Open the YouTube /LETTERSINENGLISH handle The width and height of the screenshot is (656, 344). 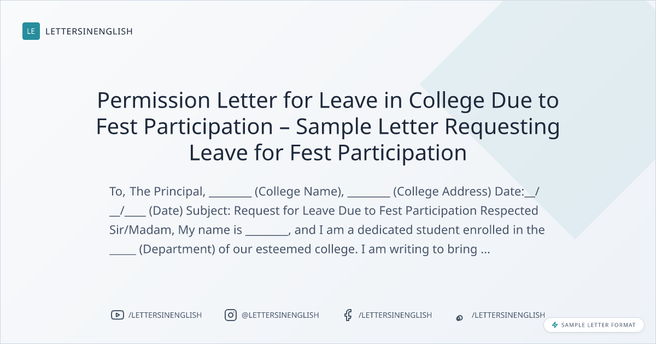tap(165, 315)
